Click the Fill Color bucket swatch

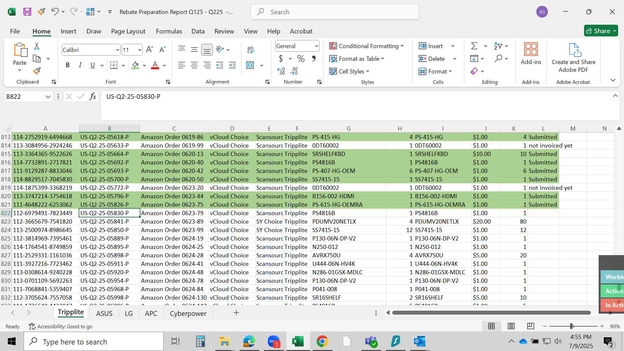(x=136, y=65)
